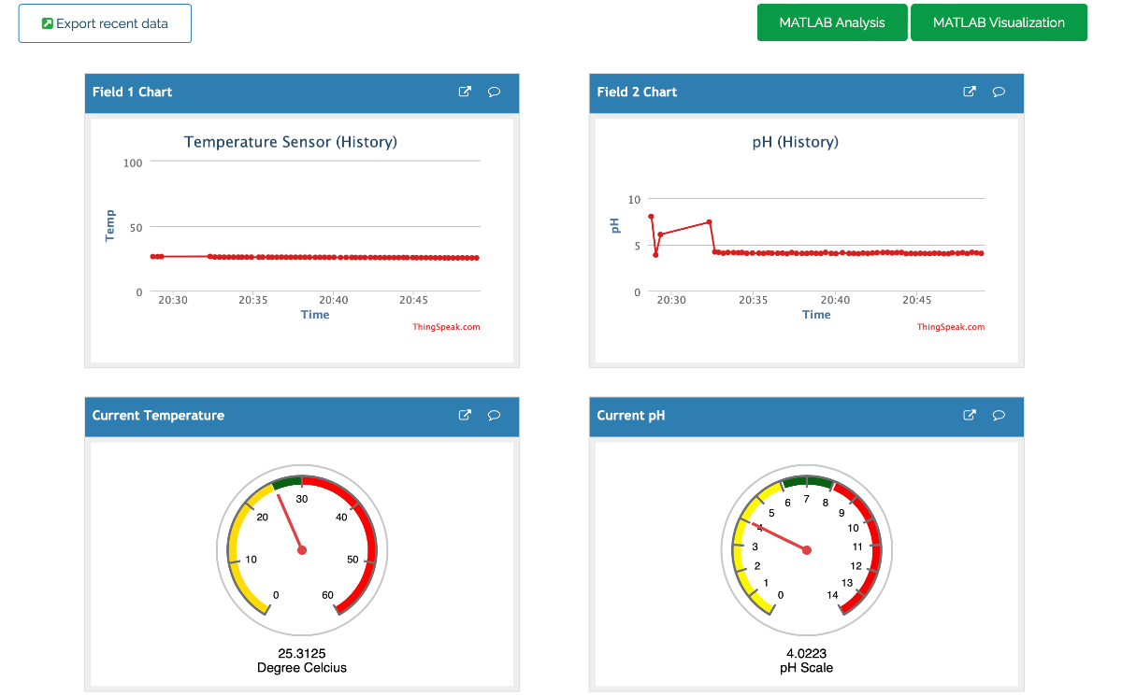Follow ThingSpeak.com link under temperature chart
Screen dimensions: 1122x696
(x=446, y=327)
